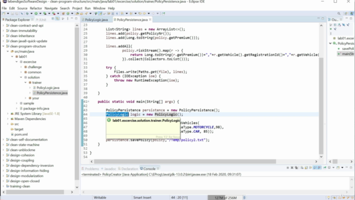Select the Java perspective icon

point(352,13)
